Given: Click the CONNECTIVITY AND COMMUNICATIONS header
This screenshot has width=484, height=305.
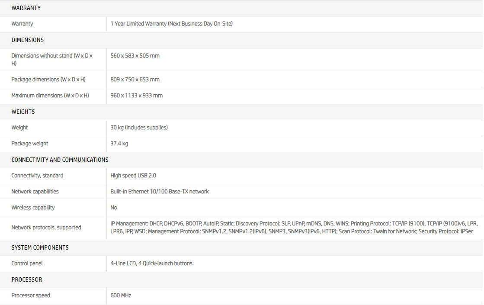Looking at the screenshot, I should click(60, 160).
